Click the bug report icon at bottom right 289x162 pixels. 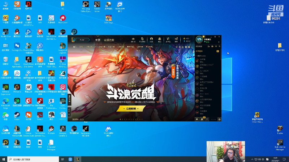tap(219, 120)
